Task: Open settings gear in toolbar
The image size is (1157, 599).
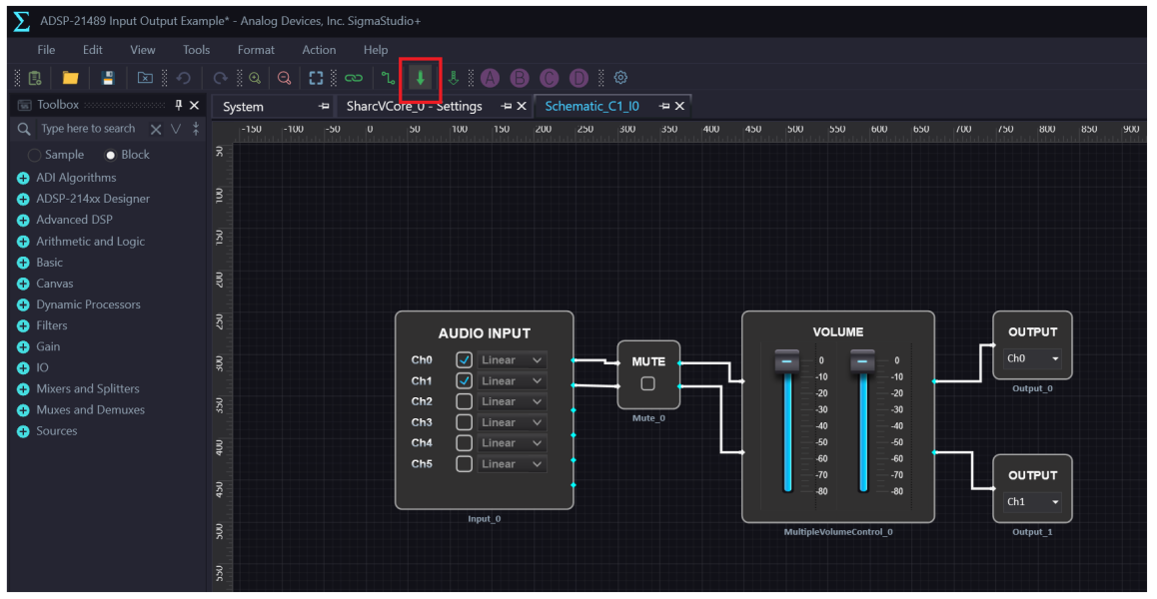Action: coord(620,78)
